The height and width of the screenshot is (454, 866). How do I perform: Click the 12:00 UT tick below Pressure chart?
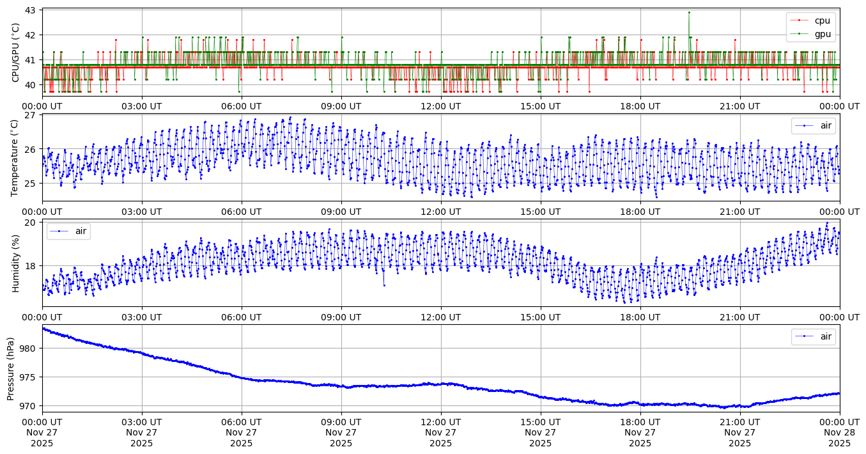click(441, 423)
